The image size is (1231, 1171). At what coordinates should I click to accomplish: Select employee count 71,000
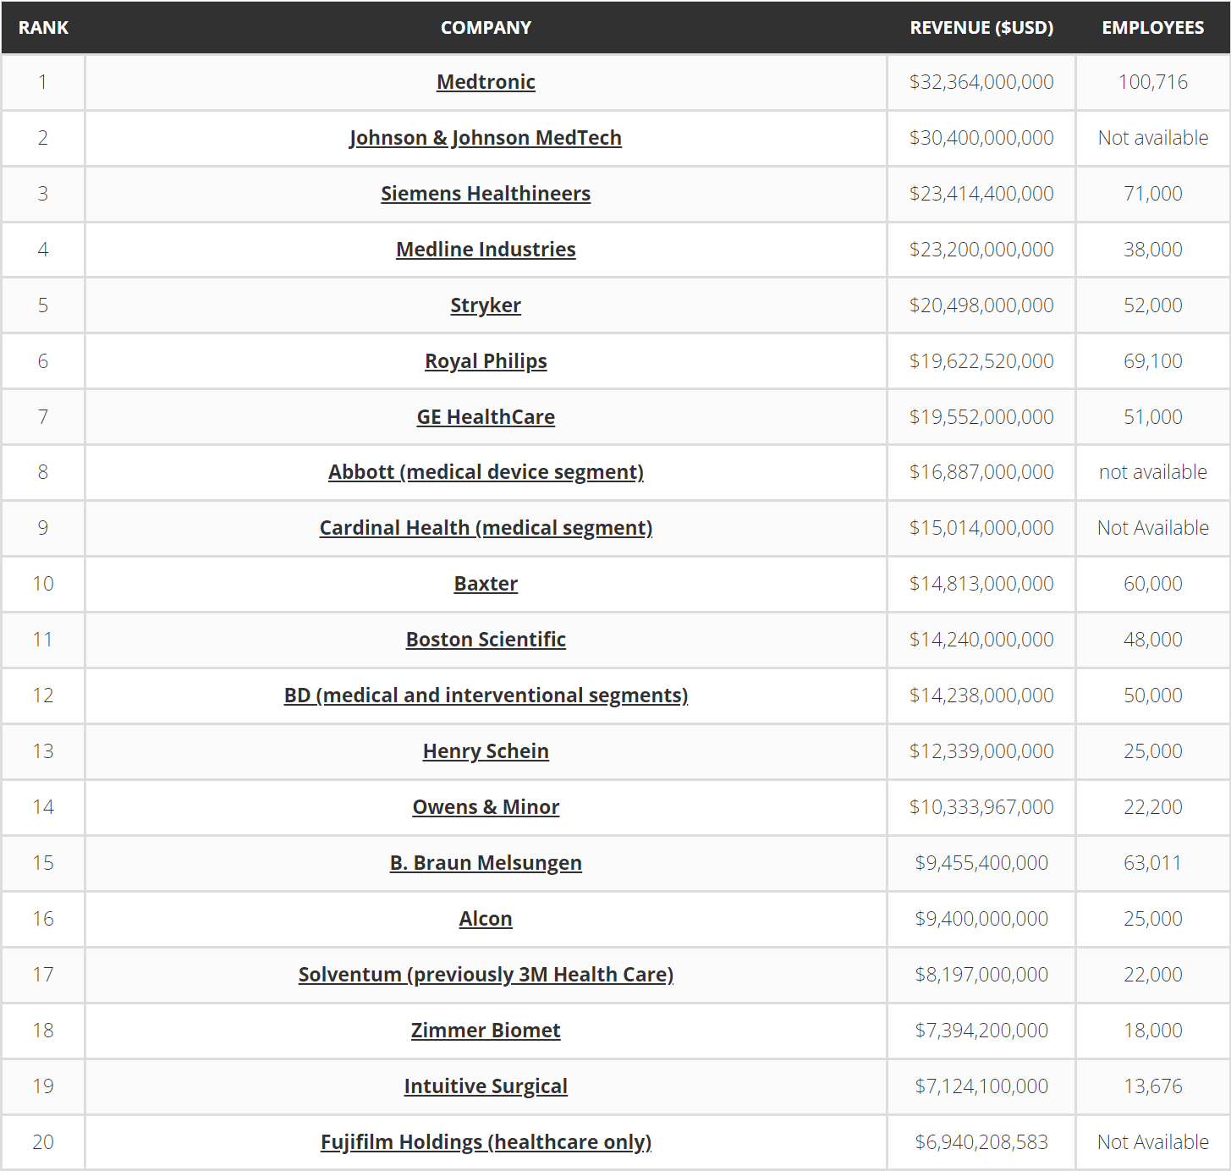click(1153, 194)
